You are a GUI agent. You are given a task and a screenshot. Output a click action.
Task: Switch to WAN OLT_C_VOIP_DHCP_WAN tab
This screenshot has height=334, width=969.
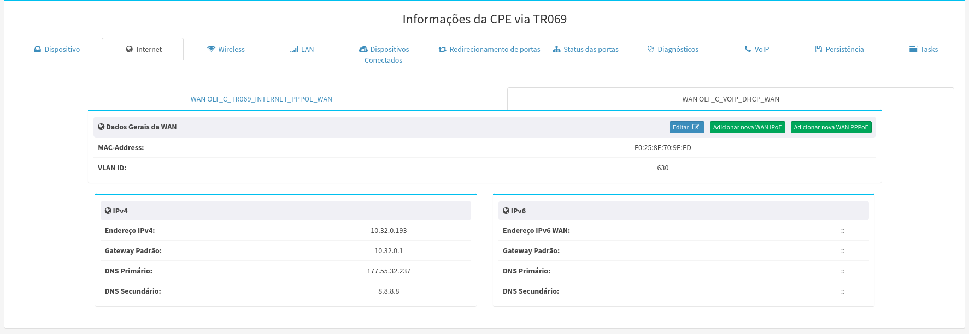[x=730, y=99]
